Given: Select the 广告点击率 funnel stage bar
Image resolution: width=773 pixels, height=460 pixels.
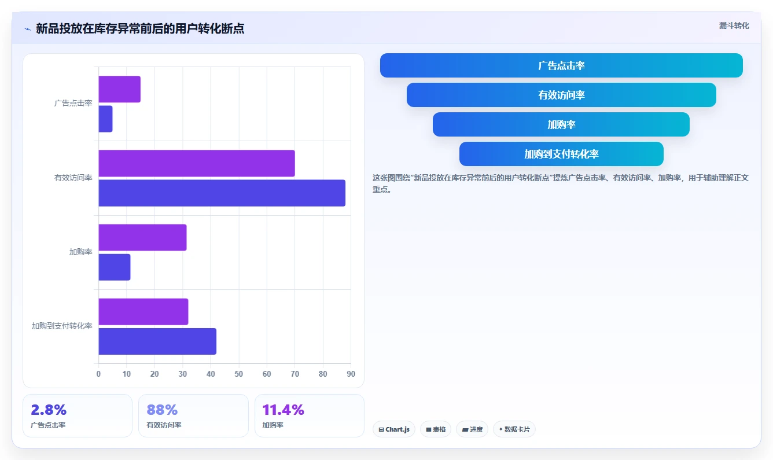Looking at the screenshot, I should tap(561, 65).
